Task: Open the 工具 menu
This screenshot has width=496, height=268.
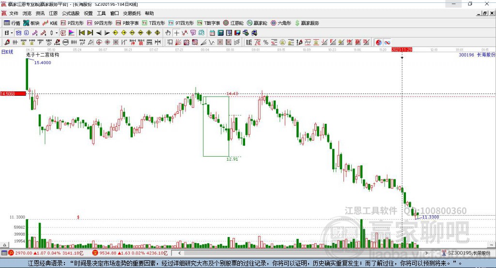Action: pos(101,13)
